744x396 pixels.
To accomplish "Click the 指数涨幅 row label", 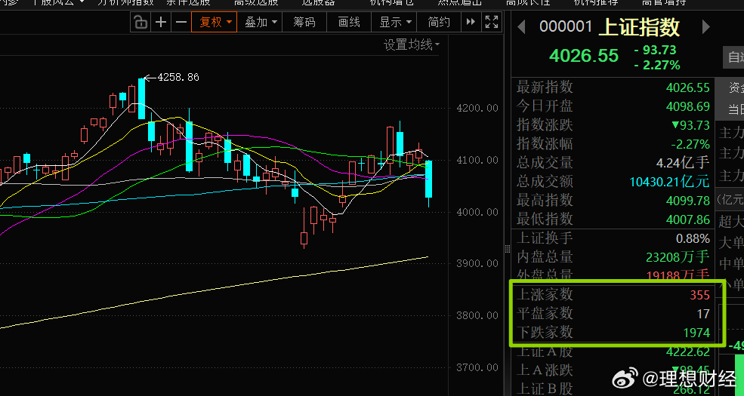I will coord(545,143).
